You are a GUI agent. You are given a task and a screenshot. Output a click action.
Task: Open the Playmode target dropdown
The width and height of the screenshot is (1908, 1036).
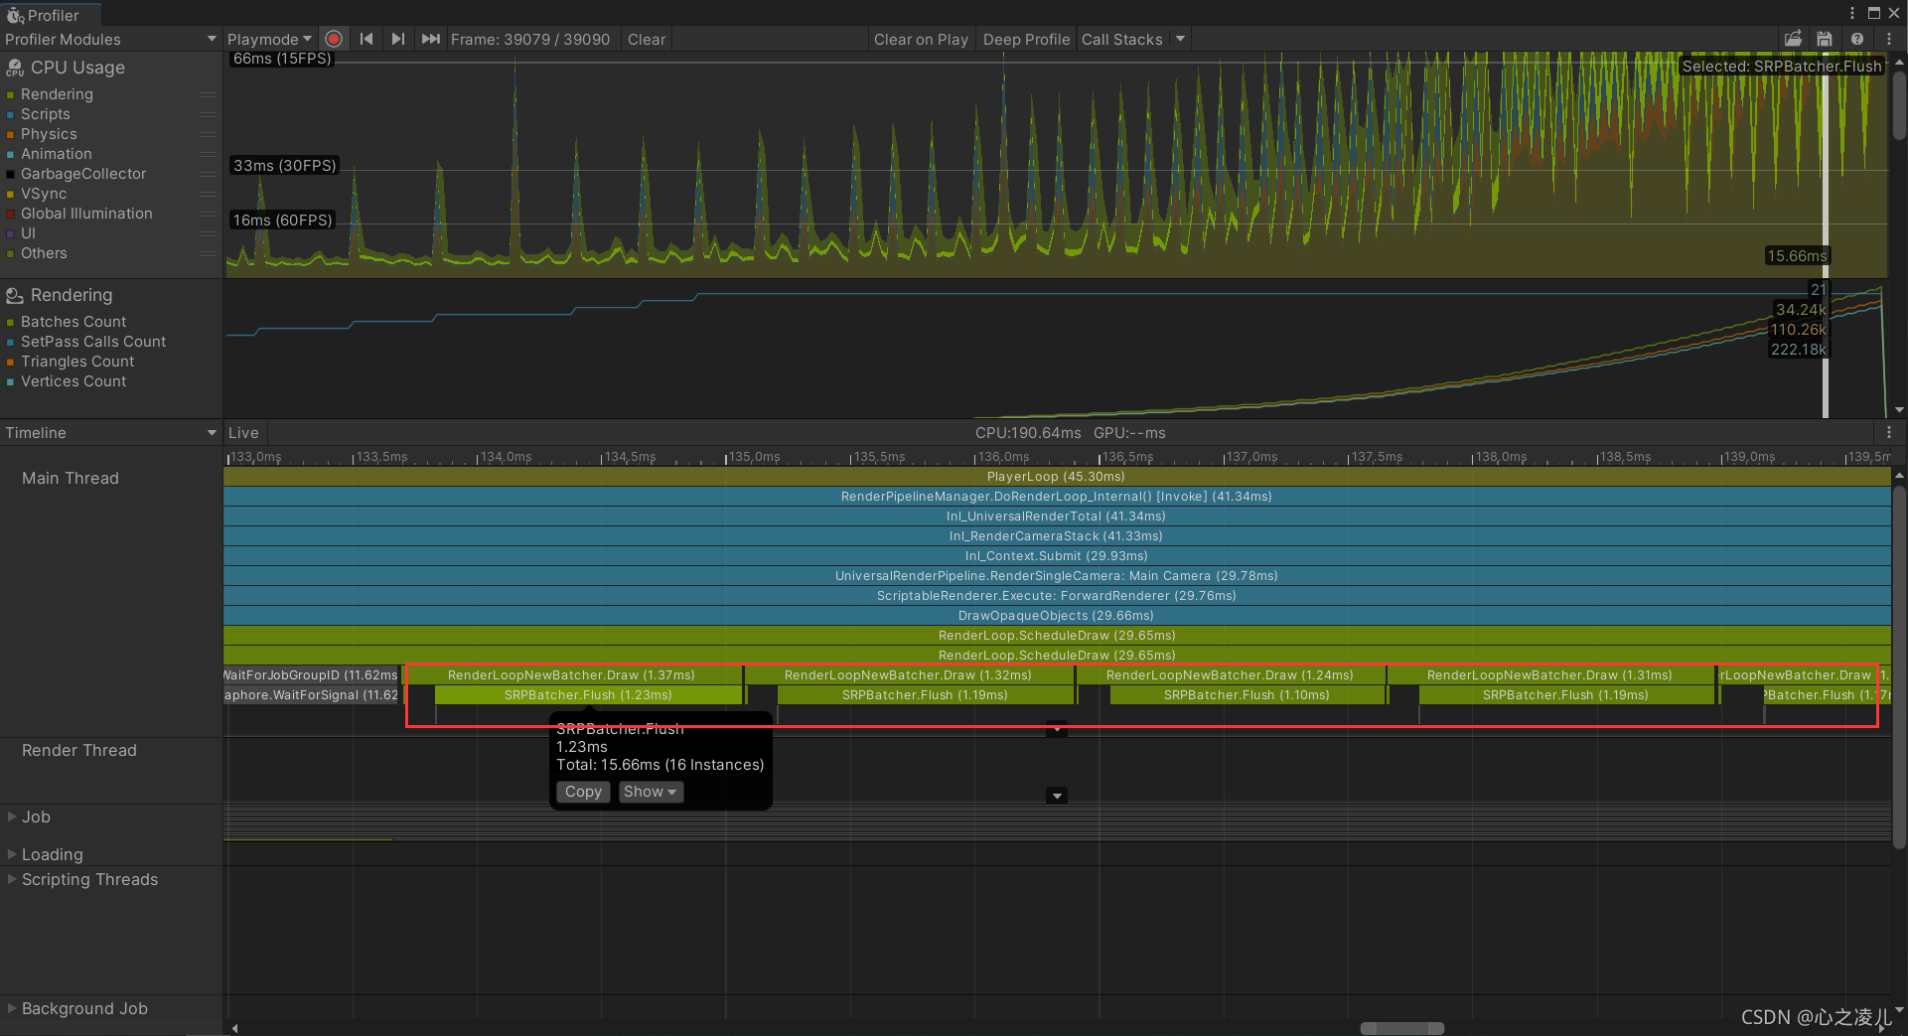[269, 39]
